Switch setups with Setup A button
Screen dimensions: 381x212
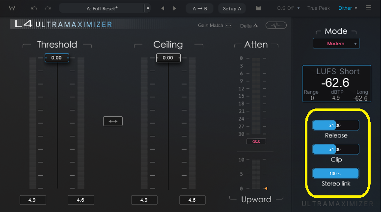(x=232, y=8)
